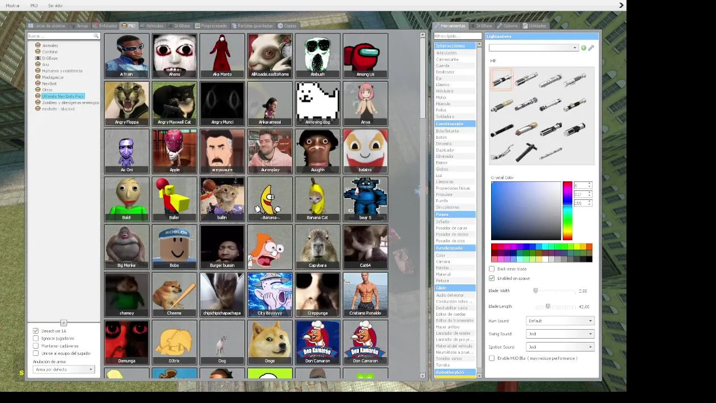Spawn the Baldi nextbot
Screen dimensions: 716x403
click(x=126, y=199)
